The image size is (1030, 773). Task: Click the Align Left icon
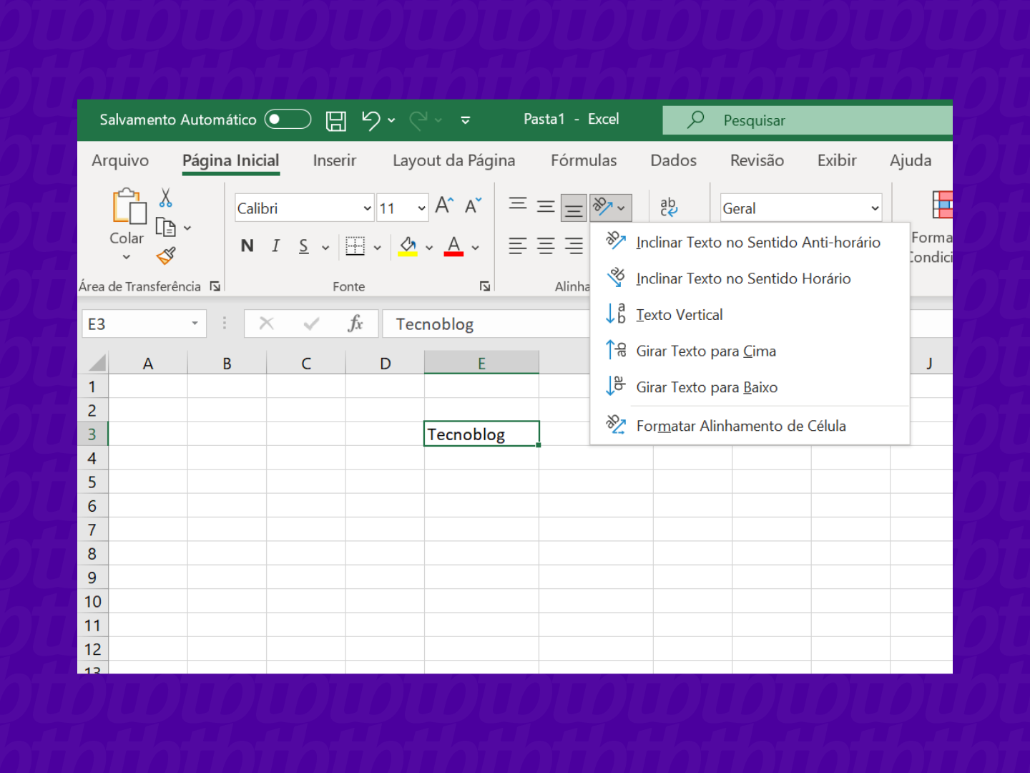click(518, 246)
